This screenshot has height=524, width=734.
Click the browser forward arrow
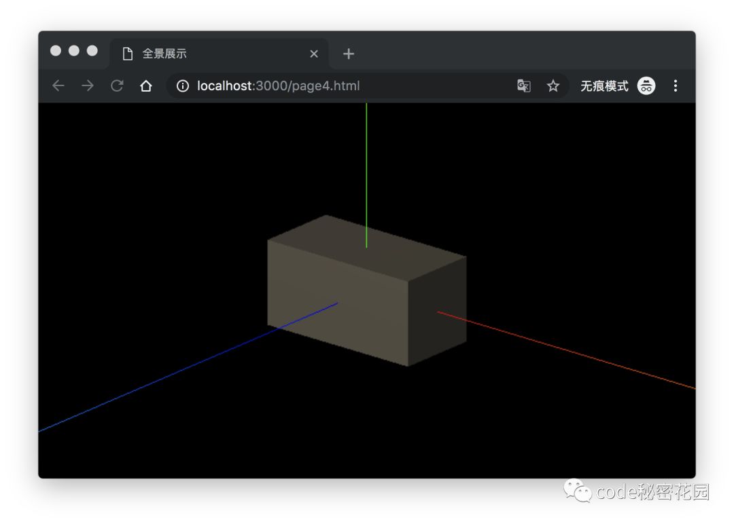tap(88, 86)
